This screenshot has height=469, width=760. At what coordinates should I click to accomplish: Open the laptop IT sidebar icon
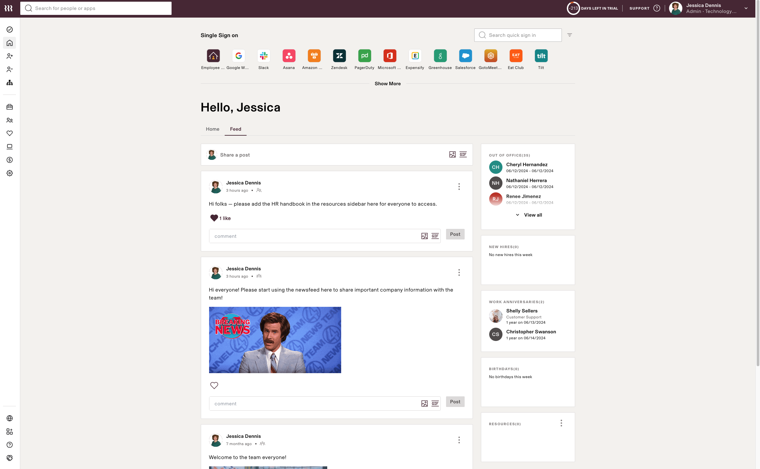click(x=10, y=147)
